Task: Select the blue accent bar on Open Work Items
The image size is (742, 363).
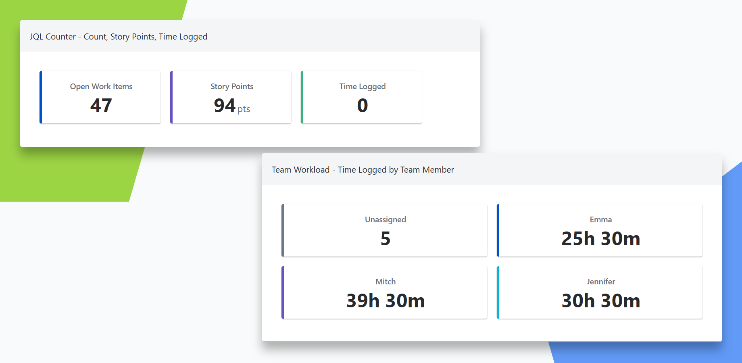Action: 41,97
